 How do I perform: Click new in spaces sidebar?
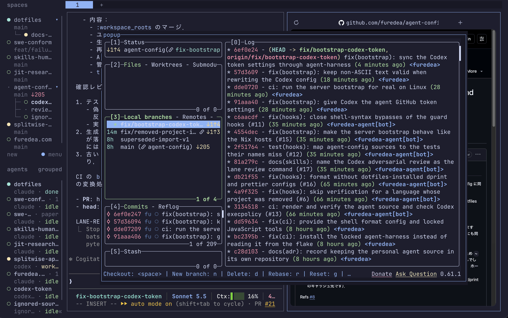(12, 154)
